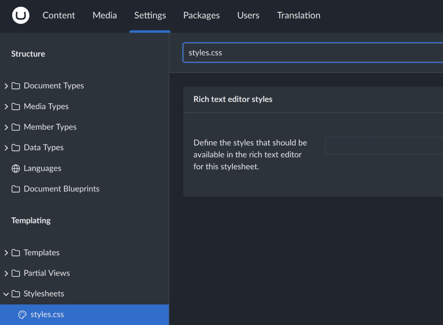Viewport: 443px width, 325px height.
Task: Open the Translation section
Action: [298, 15]
